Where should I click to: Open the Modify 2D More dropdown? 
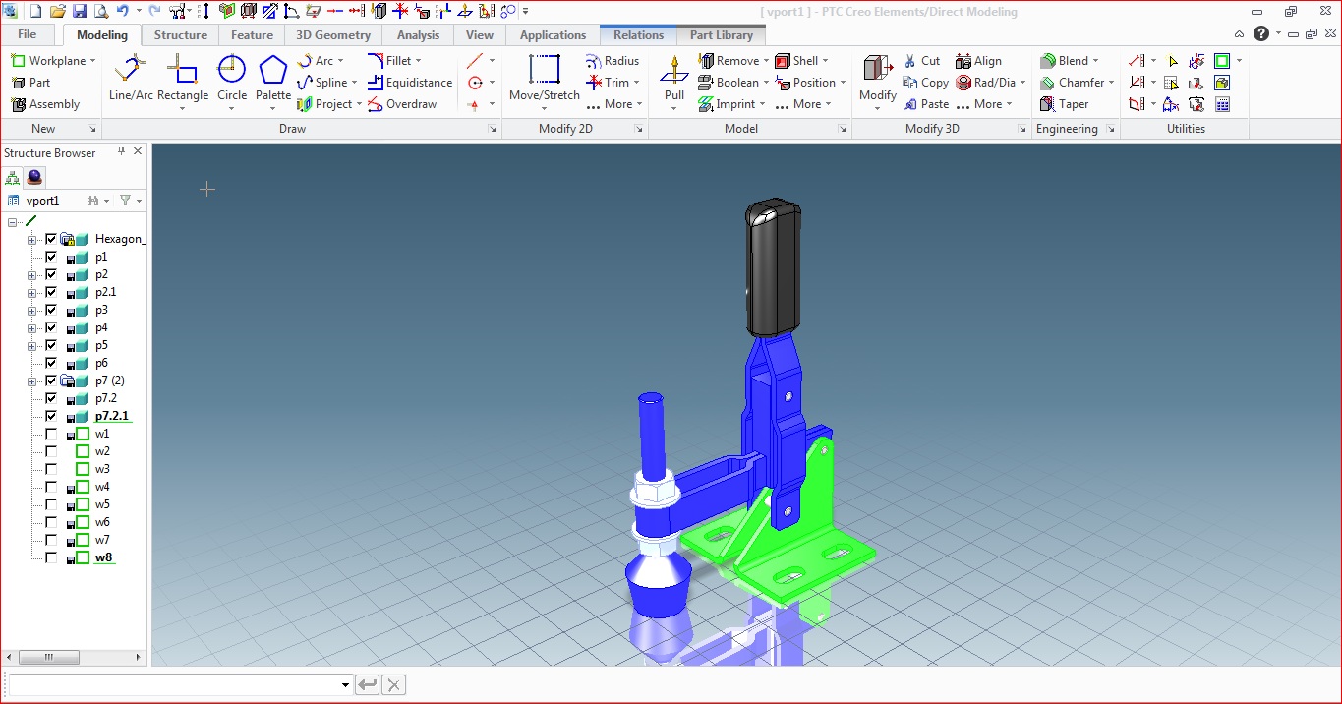coord(613,104)
